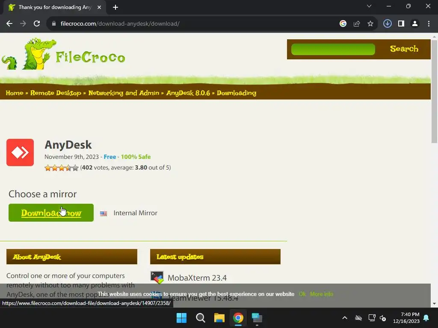Image resolution: width=438 pixels, height=328 pixels.
Task: Click the Downloading breadcrumb text
Action: tap(237, 93)
